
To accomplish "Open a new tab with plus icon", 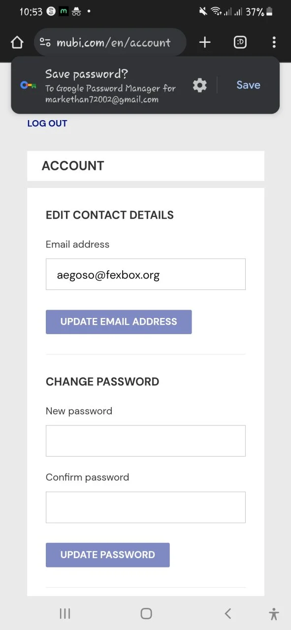I will pos(205,43).
